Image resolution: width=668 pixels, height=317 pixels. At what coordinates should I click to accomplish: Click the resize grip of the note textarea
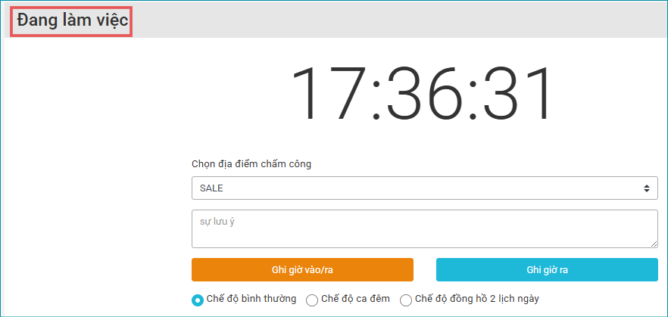pyautogui.click(x=654, y=244)
